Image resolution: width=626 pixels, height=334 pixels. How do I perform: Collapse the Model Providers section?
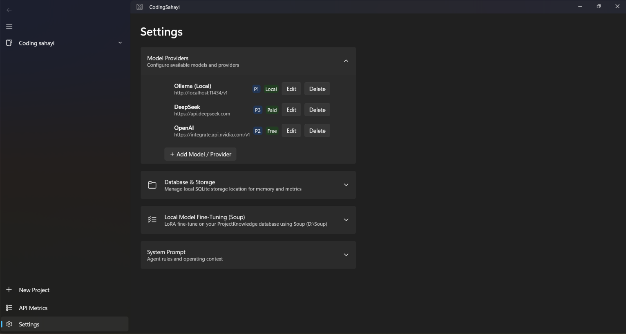point(346,61)
